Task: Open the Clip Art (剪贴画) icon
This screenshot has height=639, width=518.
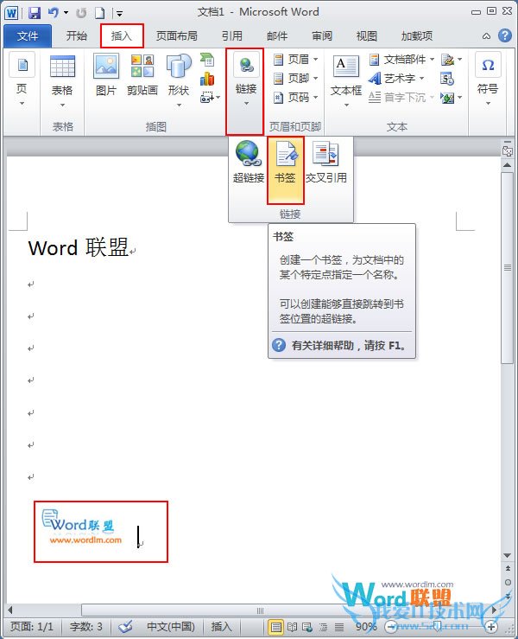Action: click(142, 66)
